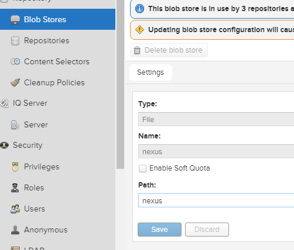Click the Save button
The height and width of the screenshot is (250, 294).
(x=159, y=230)
